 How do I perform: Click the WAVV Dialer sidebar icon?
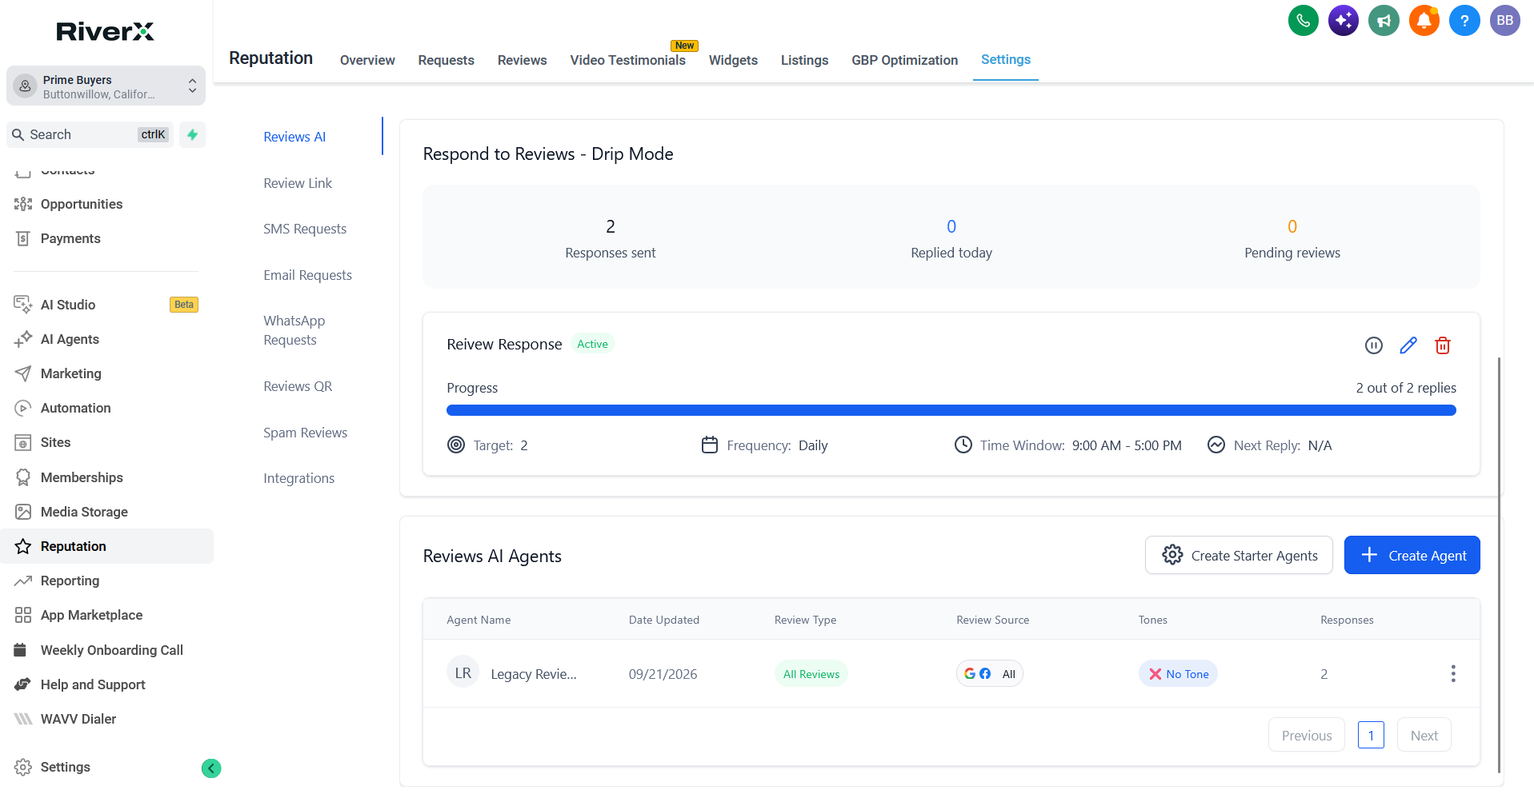pyautogui.click(x=23, y=719)
